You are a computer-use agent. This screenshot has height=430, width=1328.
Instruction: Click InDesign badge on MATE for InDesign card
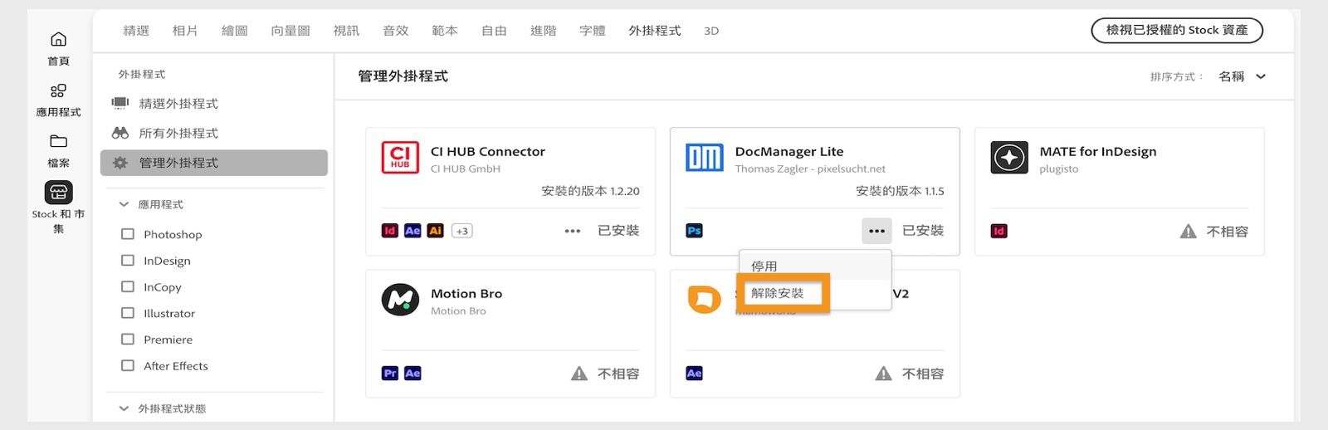999,231
